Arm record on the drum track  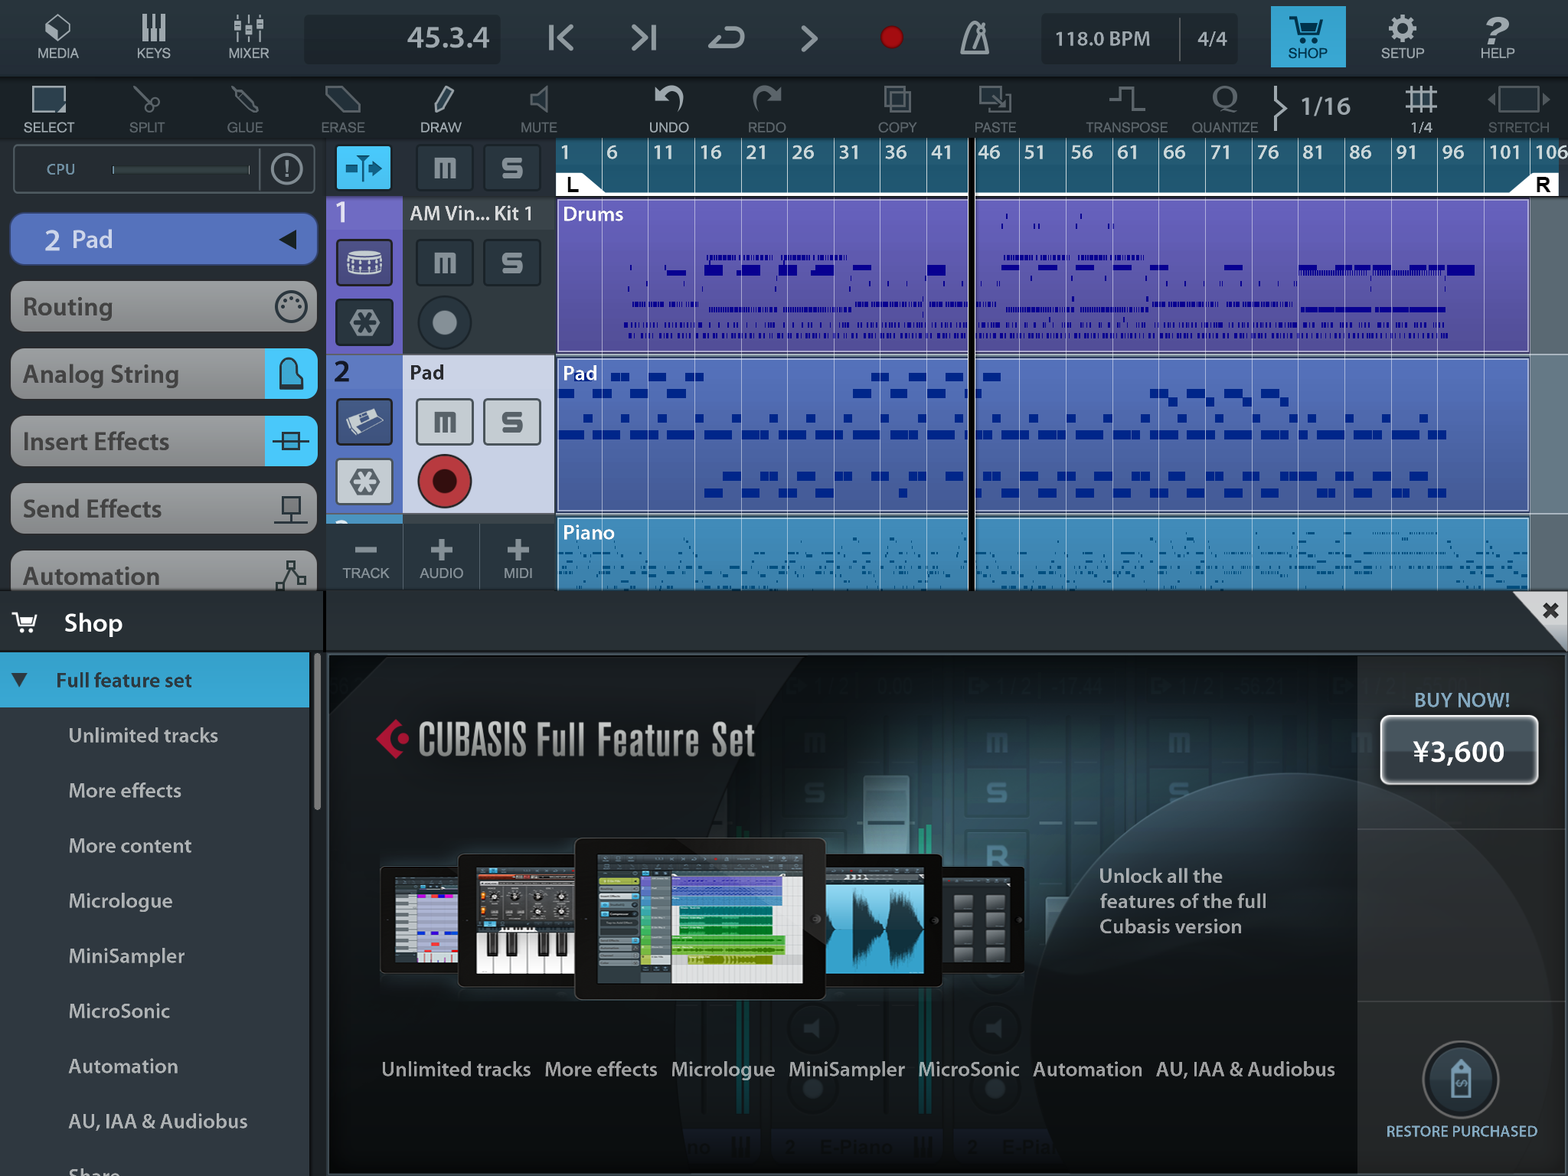(x=444, y=322)
